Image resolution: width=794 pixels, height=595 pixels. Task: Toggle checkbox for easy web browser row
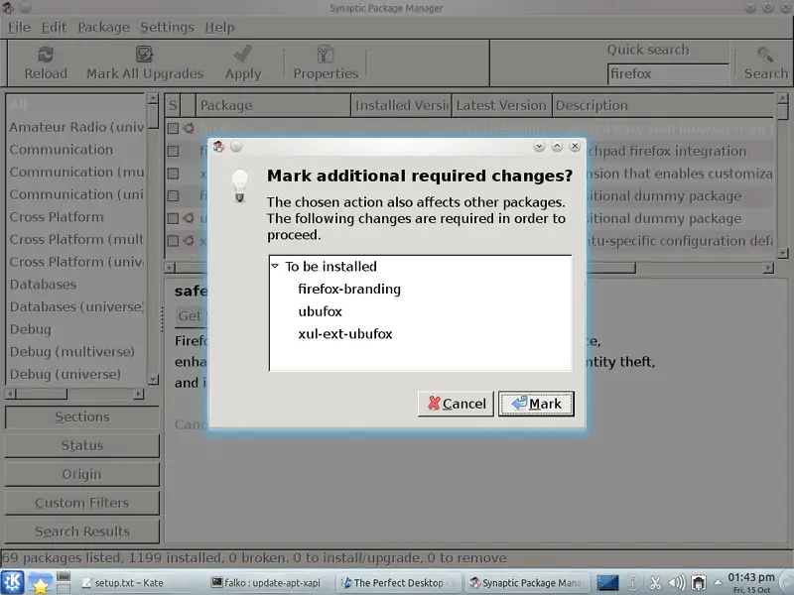pos(173,129)
